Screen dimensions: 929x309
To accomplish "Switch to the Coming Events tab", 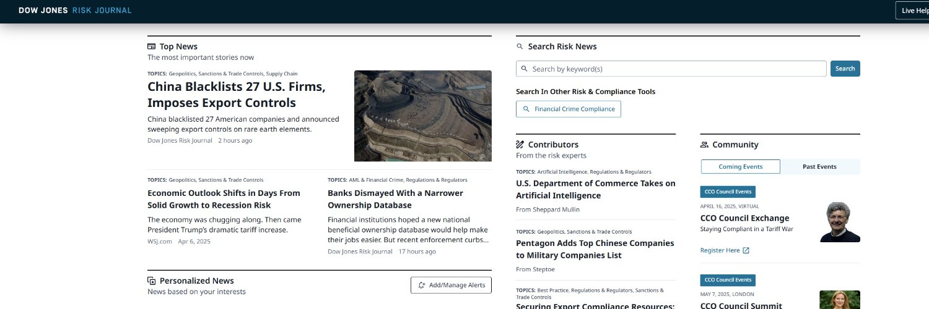I will pos(740,167).
